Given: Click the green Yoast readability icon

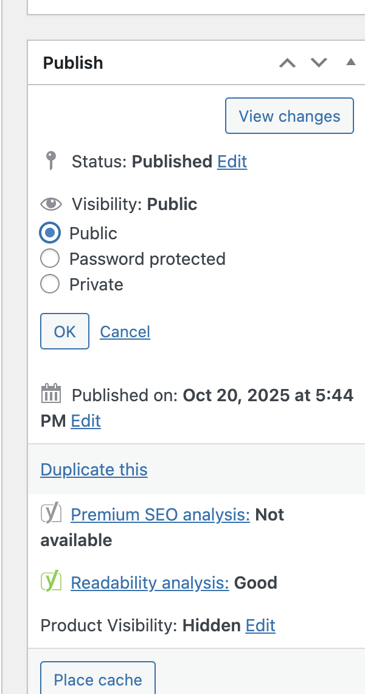Looking at the screenshot, I should point(51,582).
